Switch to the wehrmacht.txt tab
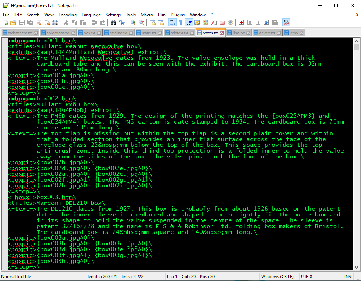 (20, 33)
